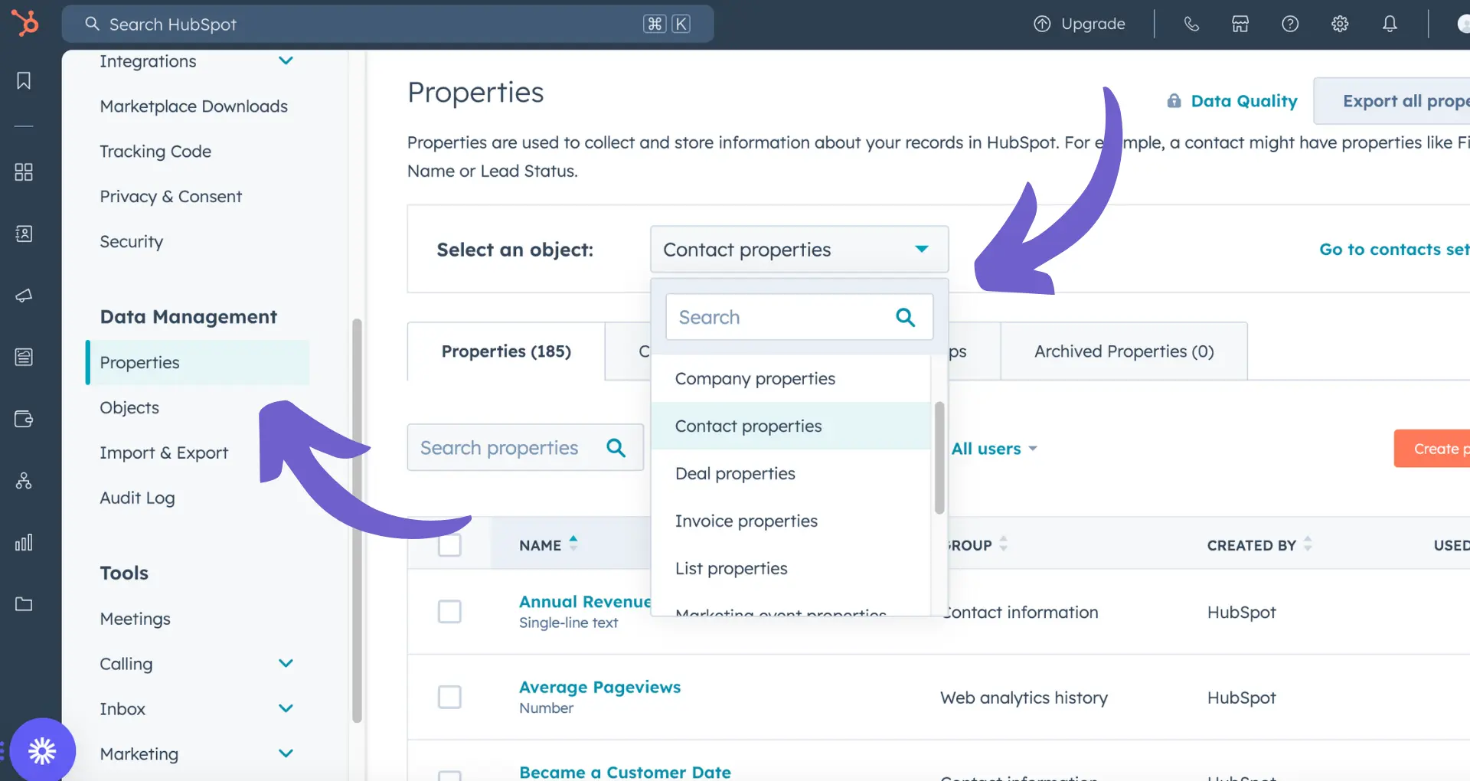This screenshot has height=781, width=1470.
Task: Open the Average Pageviews property link
Action: [599, 687]
